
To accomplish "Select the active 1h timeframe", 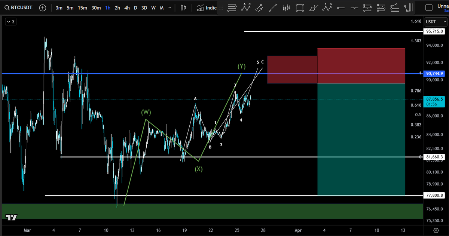I will [108, 7].
